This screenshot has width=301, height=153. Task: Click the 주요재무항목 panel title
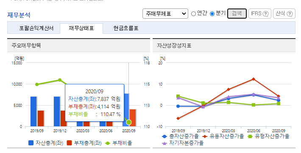click(x=26, y=45)
